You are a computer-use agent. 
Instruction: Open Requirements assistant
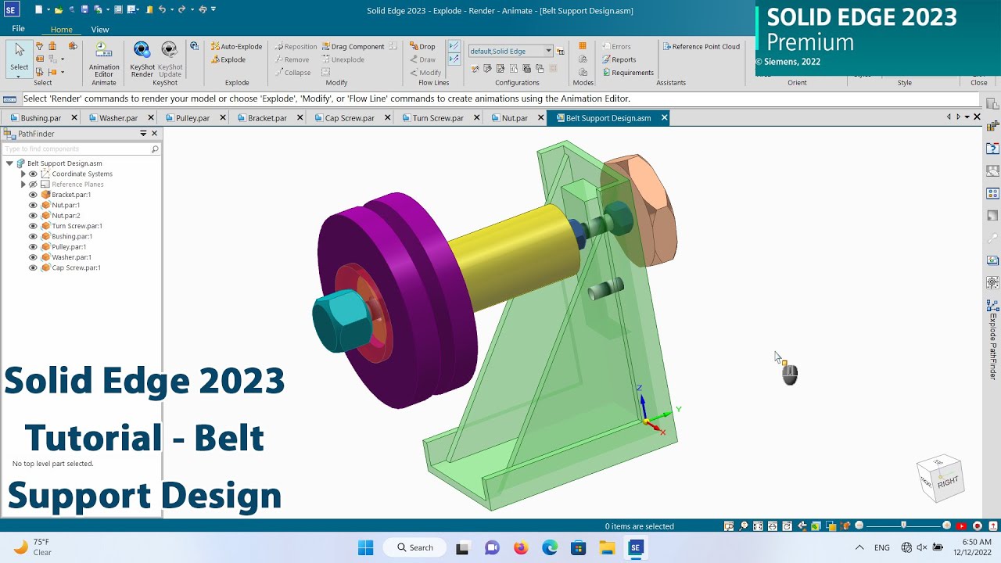coord(627,73)
